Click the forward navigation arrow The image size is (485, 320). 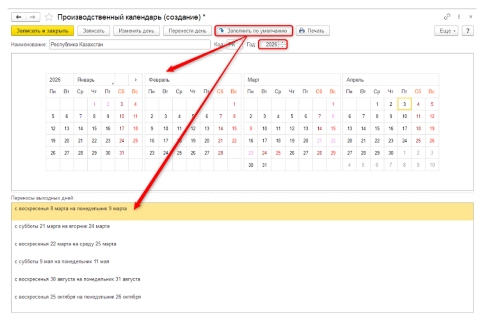32,17
